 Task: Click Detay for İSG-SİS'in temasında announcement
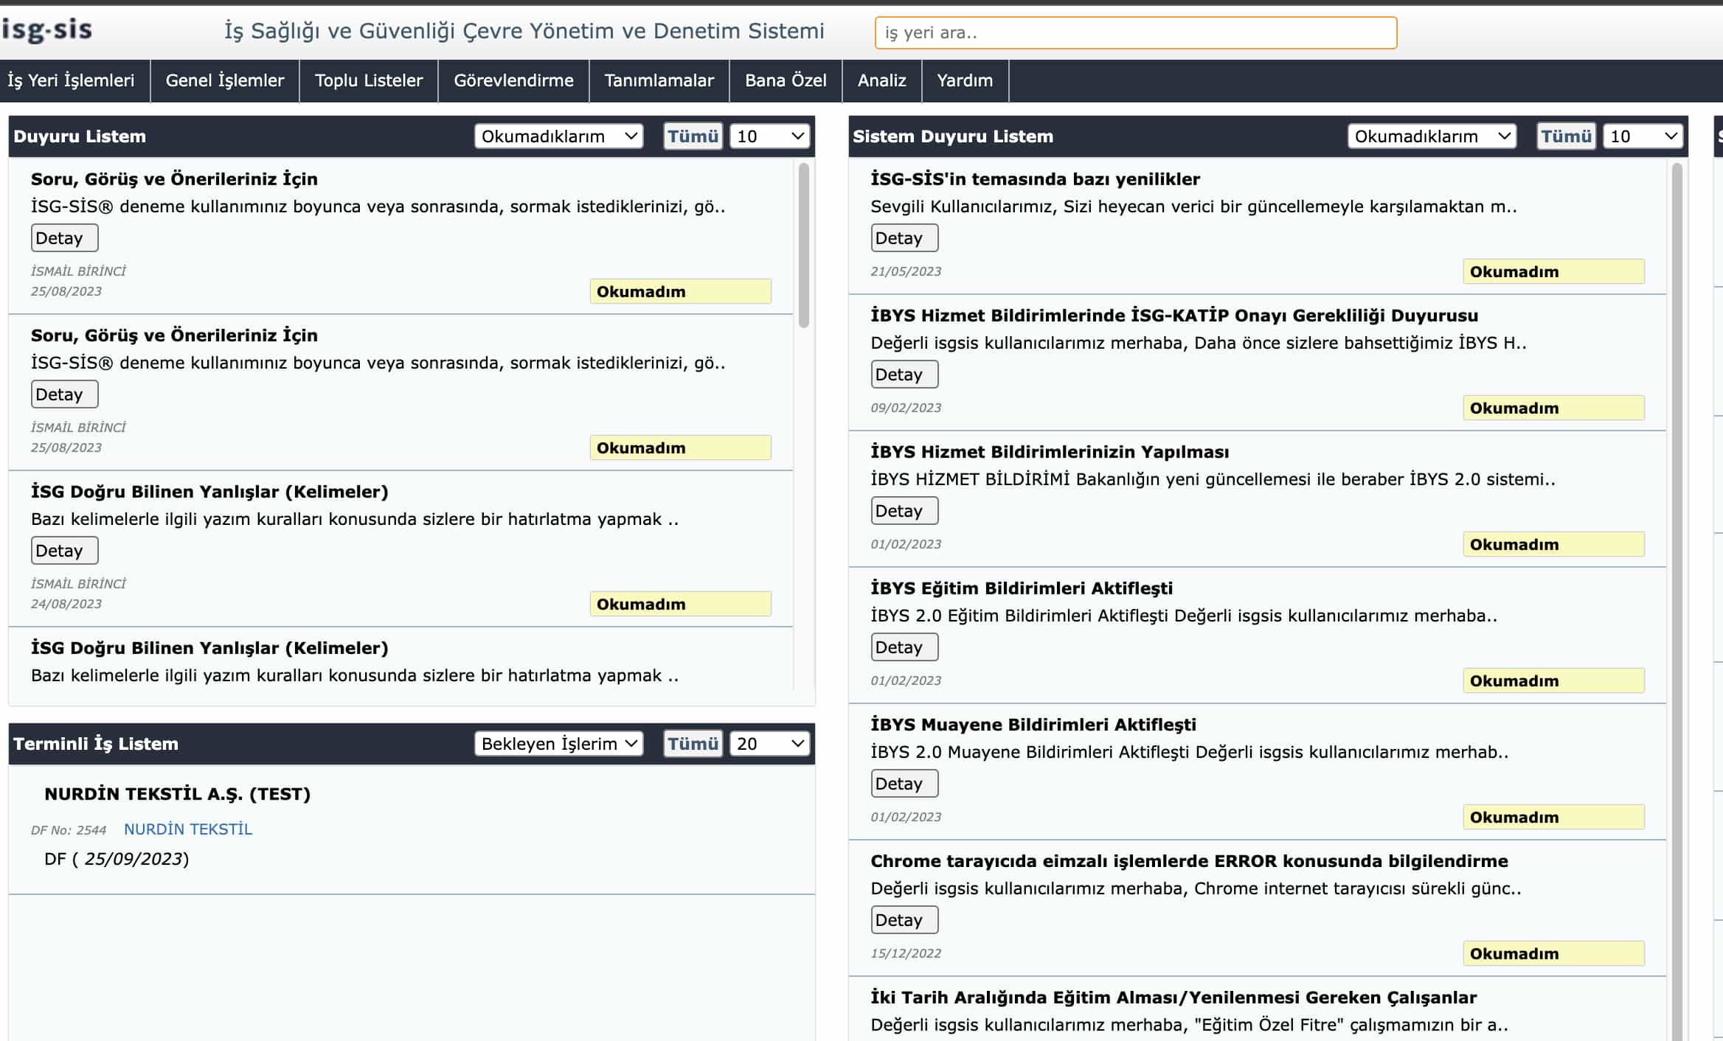tap(904, 238)
